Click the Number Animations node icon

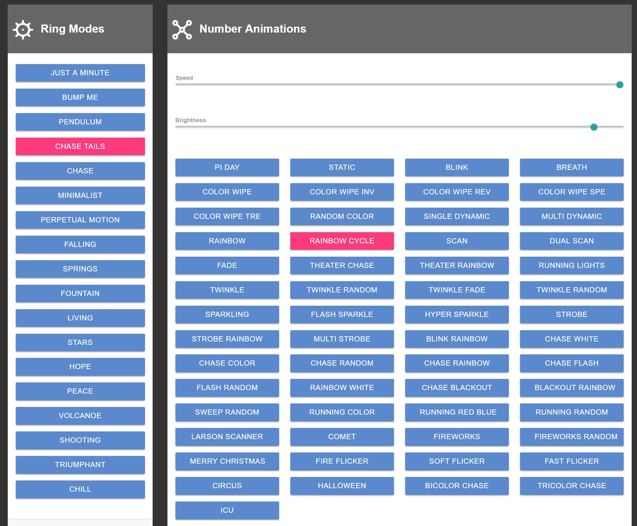[x=182, y=29]
